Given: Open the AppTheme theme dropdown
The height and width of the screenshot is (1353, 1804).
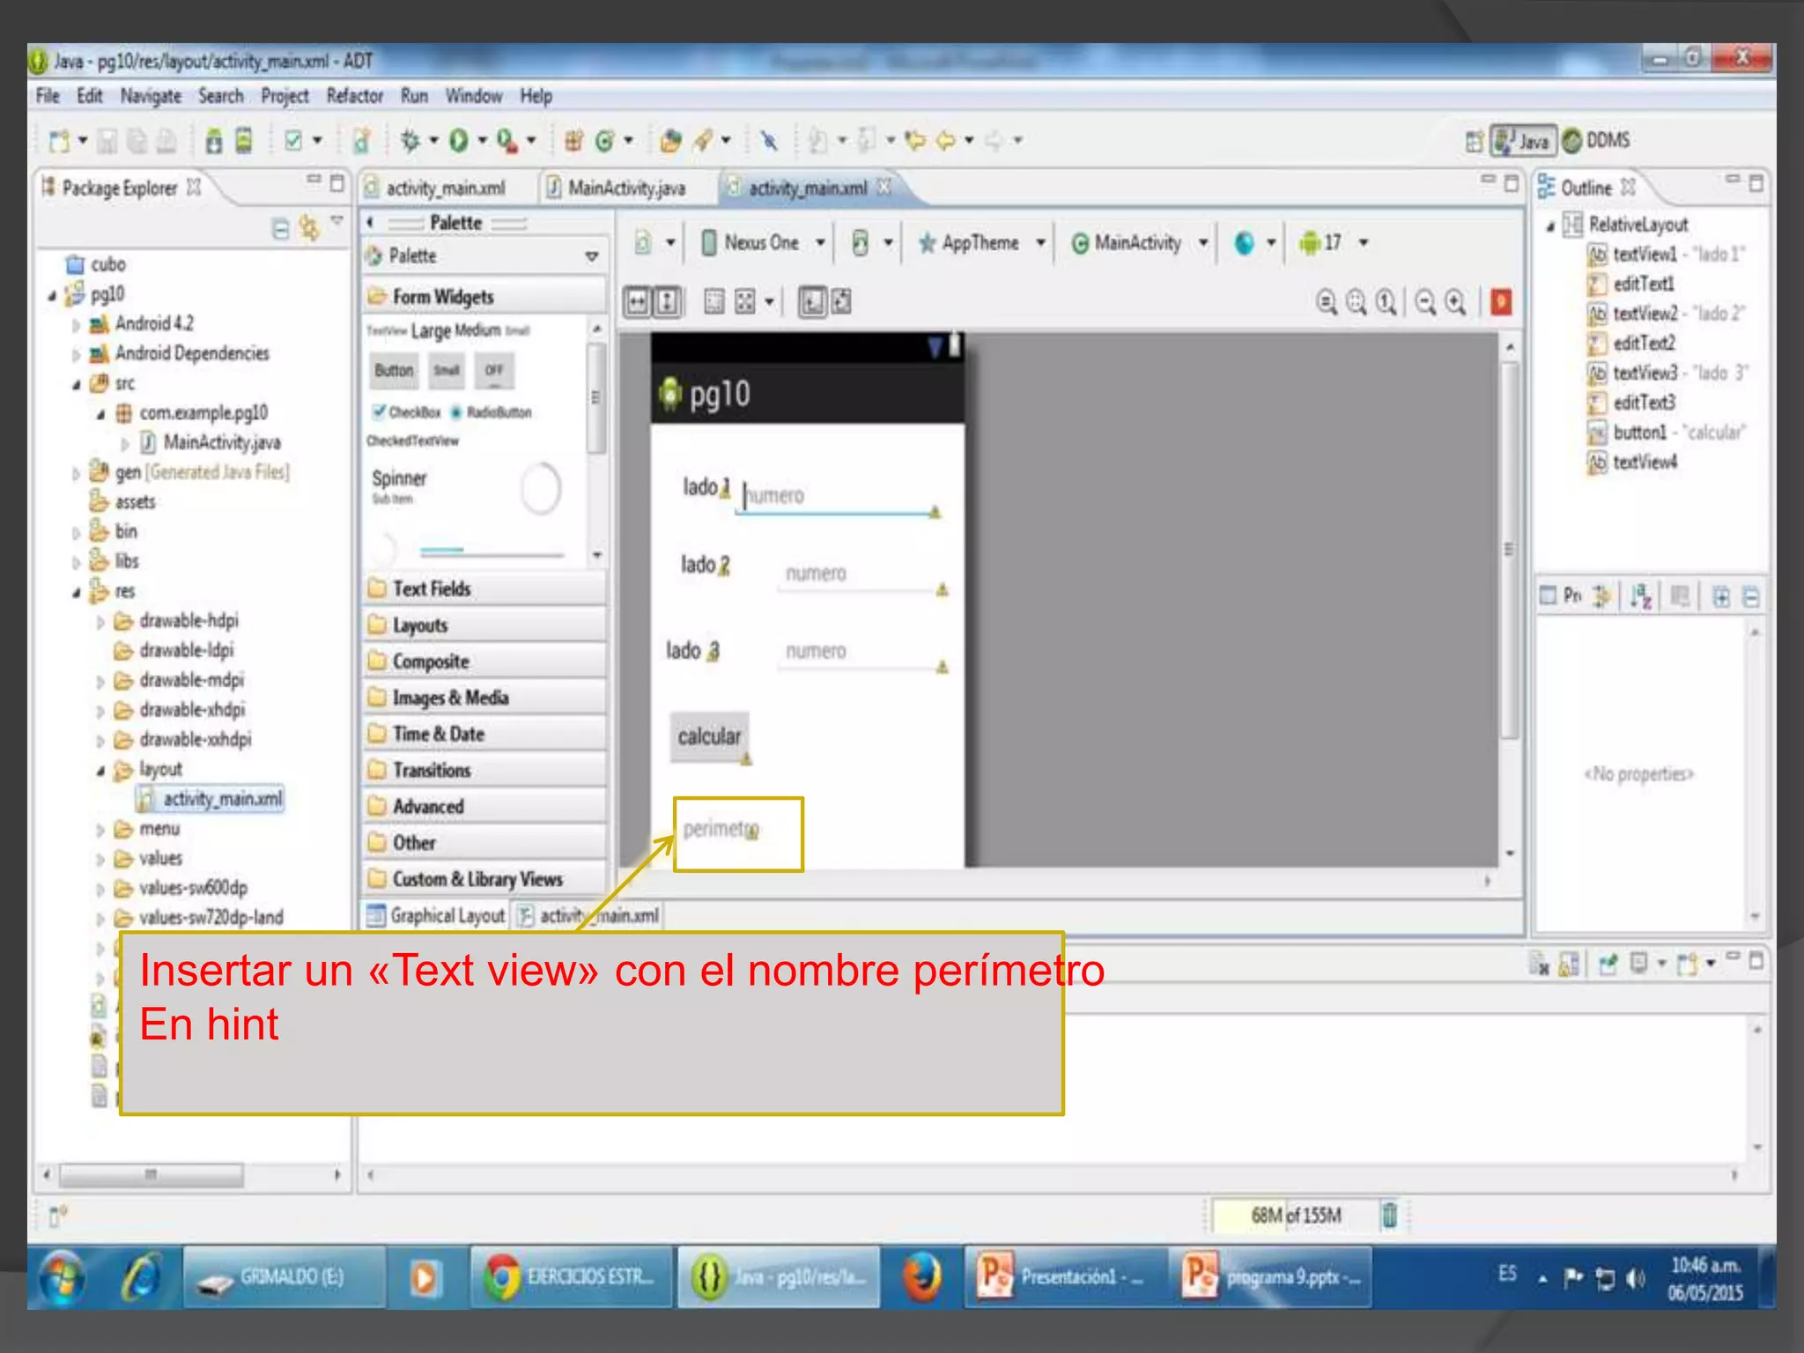Looking at the screenshot, I should click(981, 242).
